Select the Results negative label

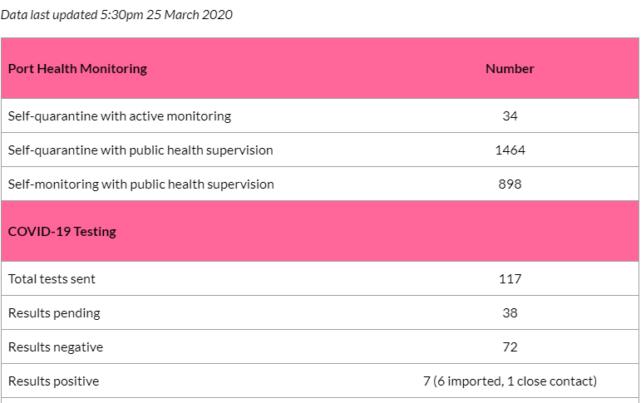pyautogui.click(x=56, y=347)
